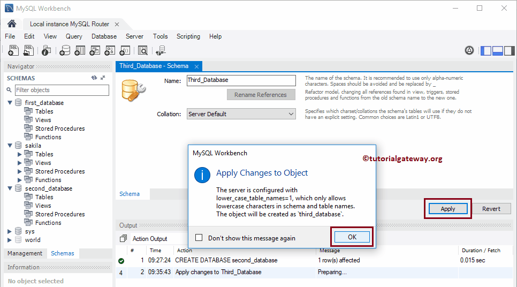Click the create new function toolbar icon

[125, 50]
